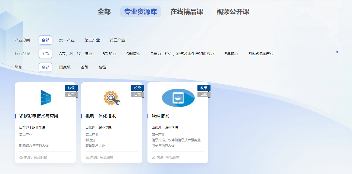
Task: Click 能源动力与材料大类 text
Action: click(34, 146)
